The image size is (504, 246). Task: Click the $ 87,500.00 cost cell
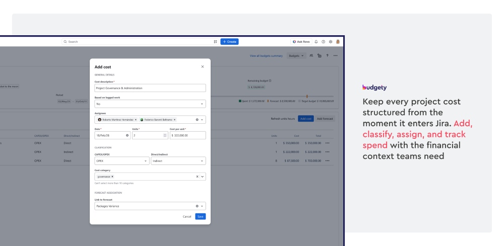coord(291,160)
